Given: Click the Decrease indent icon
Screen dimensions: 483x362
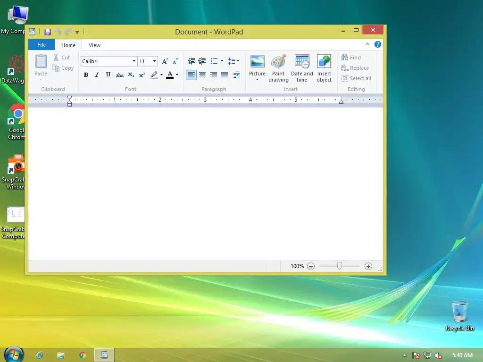Looking at the screenshot, I should coord(192,61).
